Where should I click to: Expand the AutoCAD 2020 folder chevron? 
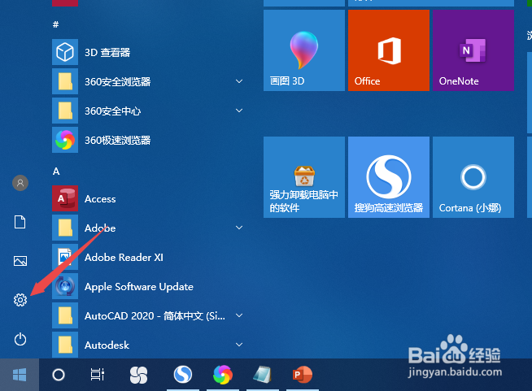[239, 315]
